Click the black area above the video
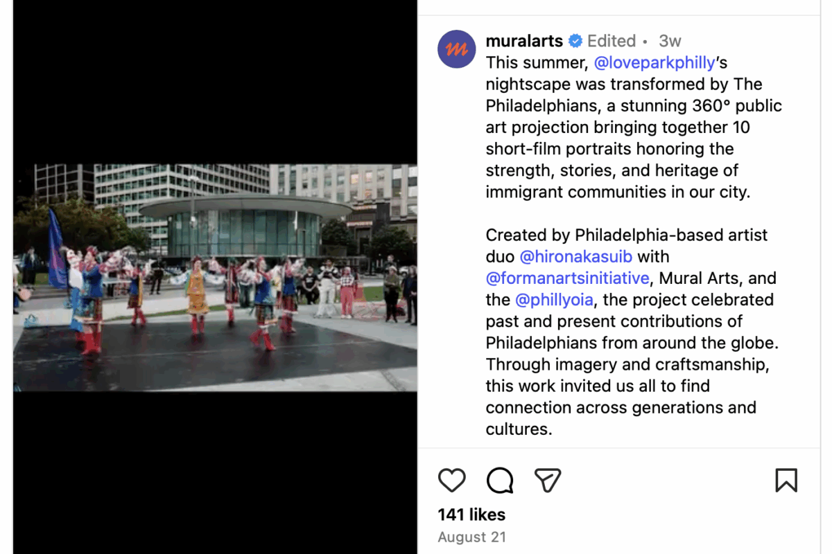 pos(215,82)
